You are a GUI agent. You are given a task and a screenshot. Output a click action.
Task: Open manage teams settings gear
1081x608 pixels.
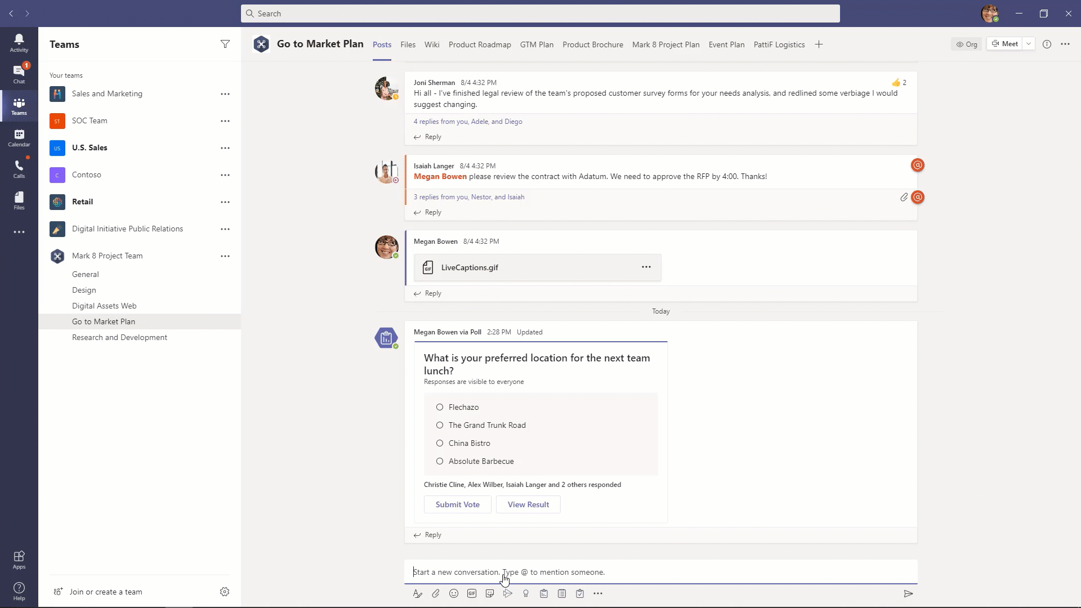click(x=225, y=592)
